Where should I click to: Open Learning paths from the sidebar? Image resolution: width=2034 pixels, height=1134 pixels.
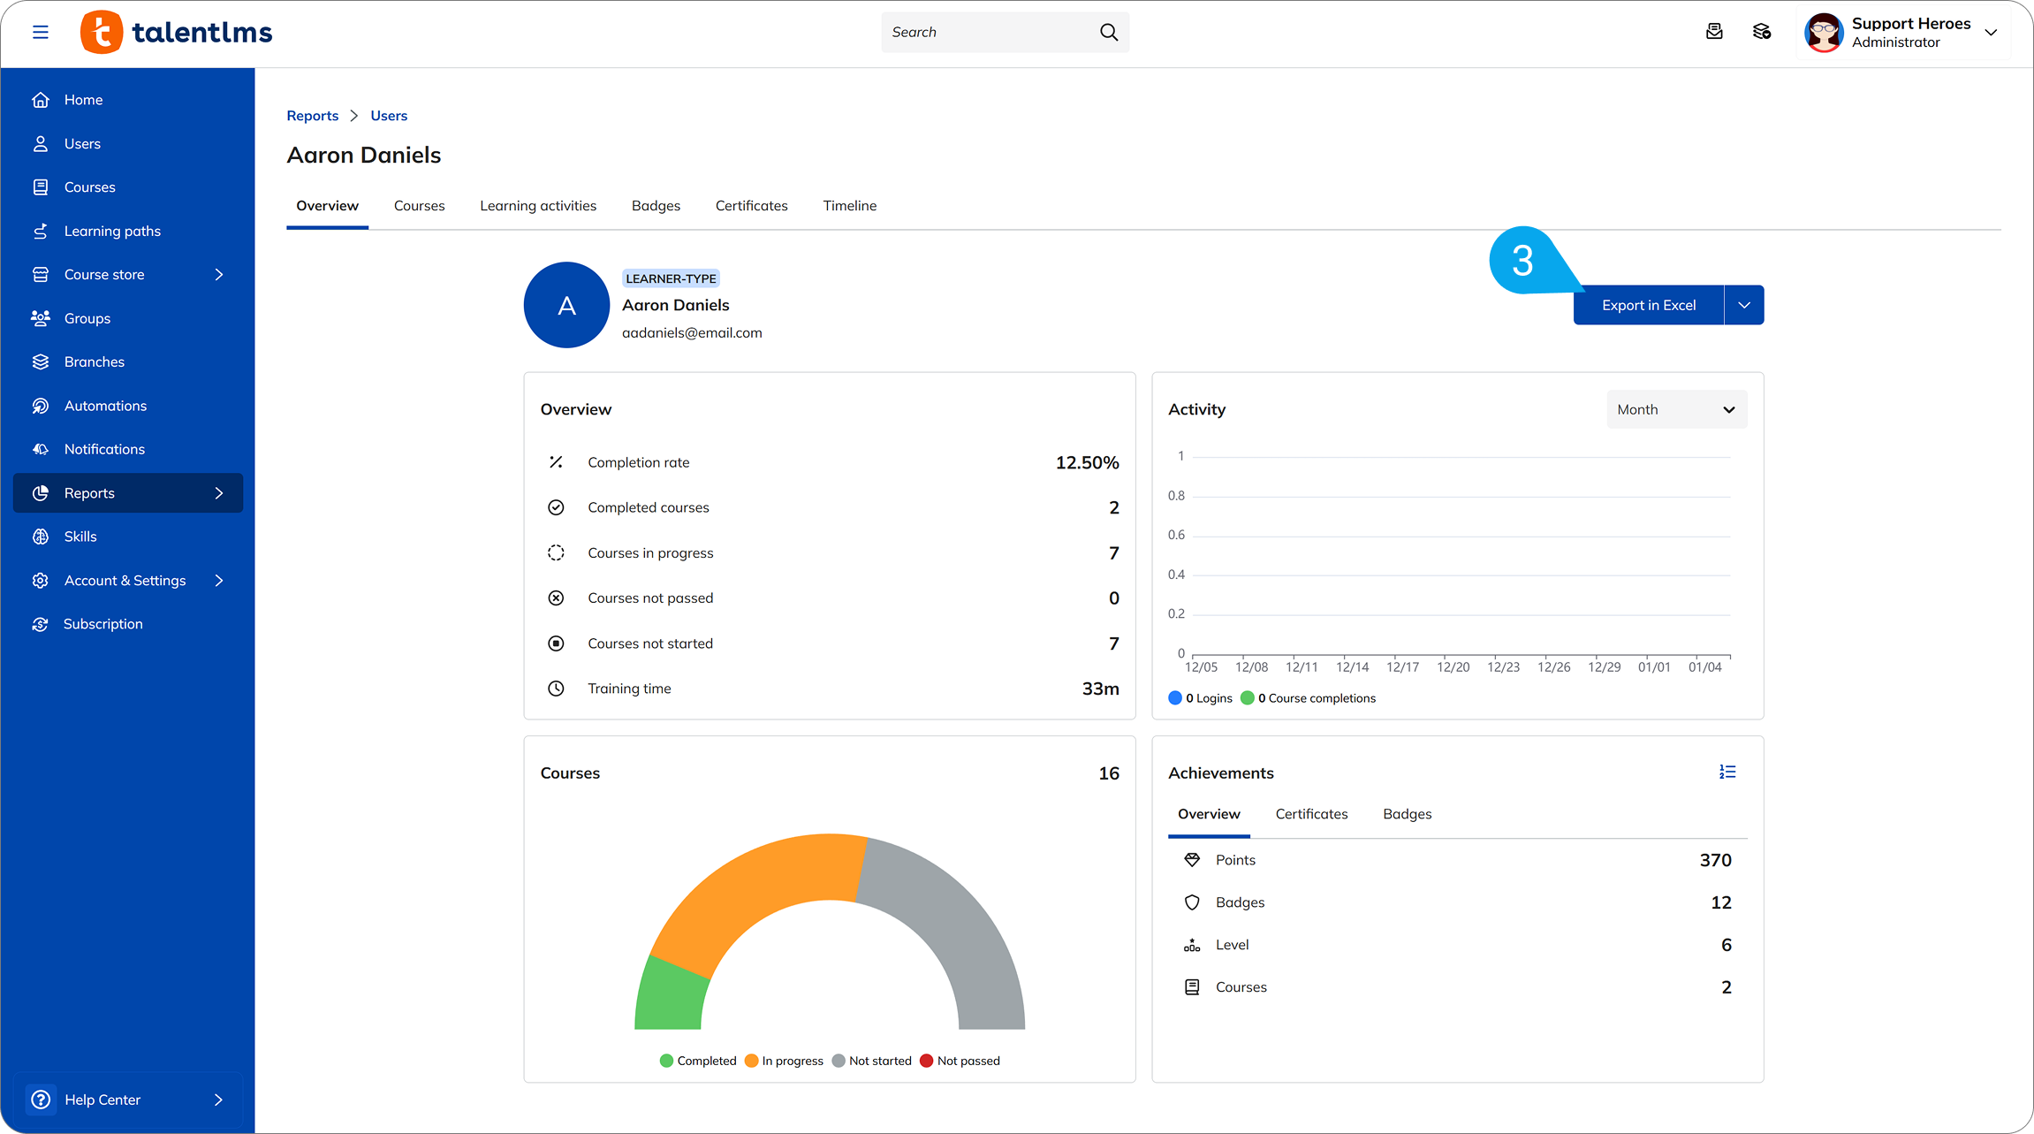pos(112,231)
